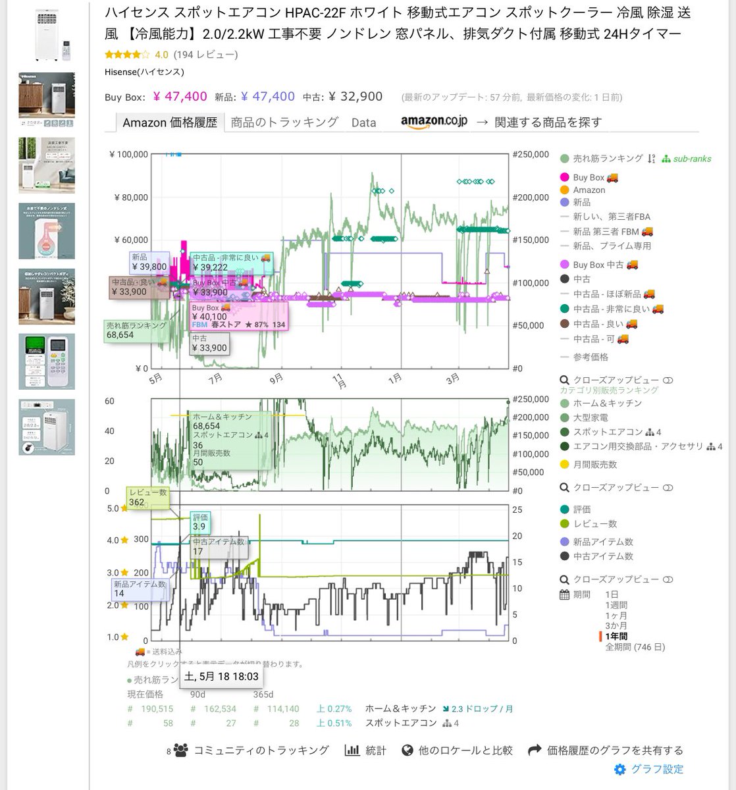
Task: Click magnifier icon of first クローズアップビュー
Action: point(564,381)
